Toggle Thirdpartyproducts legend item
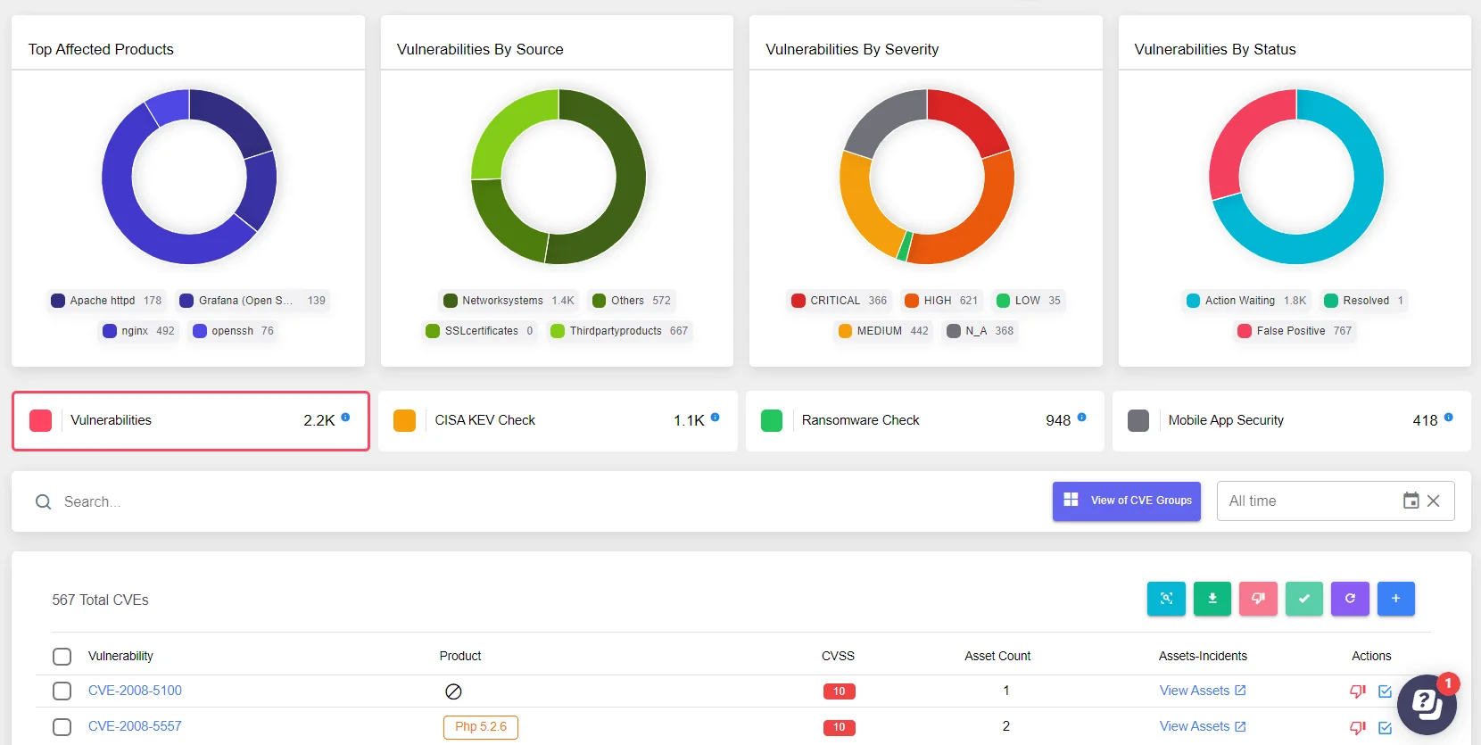The width and height of the screenshot is (1481, 745). (x=619, y=331)
